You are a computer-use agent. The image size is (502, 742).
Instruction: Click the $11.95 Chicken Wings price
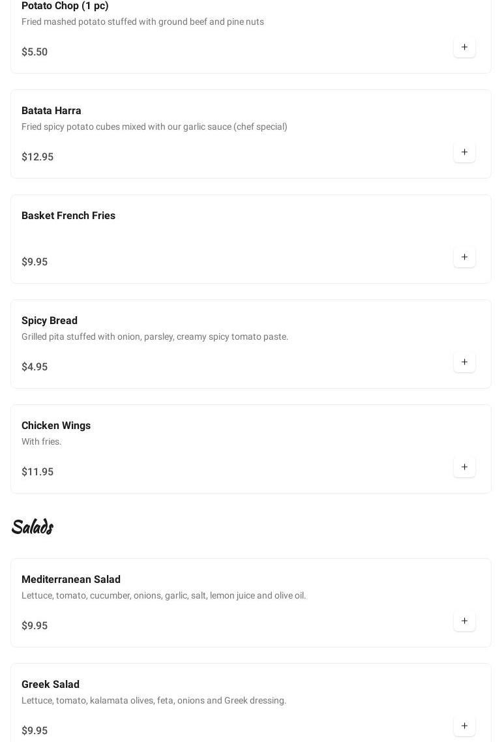point(38,472)
